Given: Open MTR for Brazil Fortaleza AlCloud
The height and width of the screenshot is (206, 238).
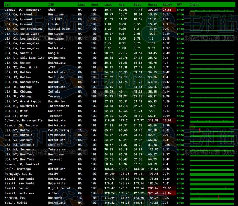Looking at the screenshot, I should point(180,193).
